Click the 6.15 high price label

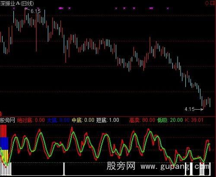point(35,11)
